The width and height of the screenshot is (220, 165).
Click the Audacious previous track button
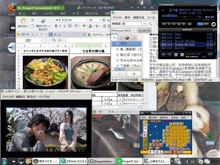[x=164, y=24]
